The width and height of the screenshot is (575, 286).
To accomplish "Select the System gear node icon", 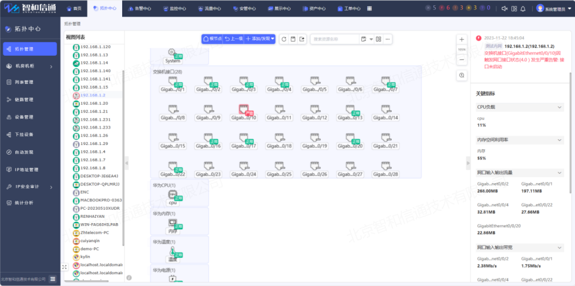I will tap(172, 52).
